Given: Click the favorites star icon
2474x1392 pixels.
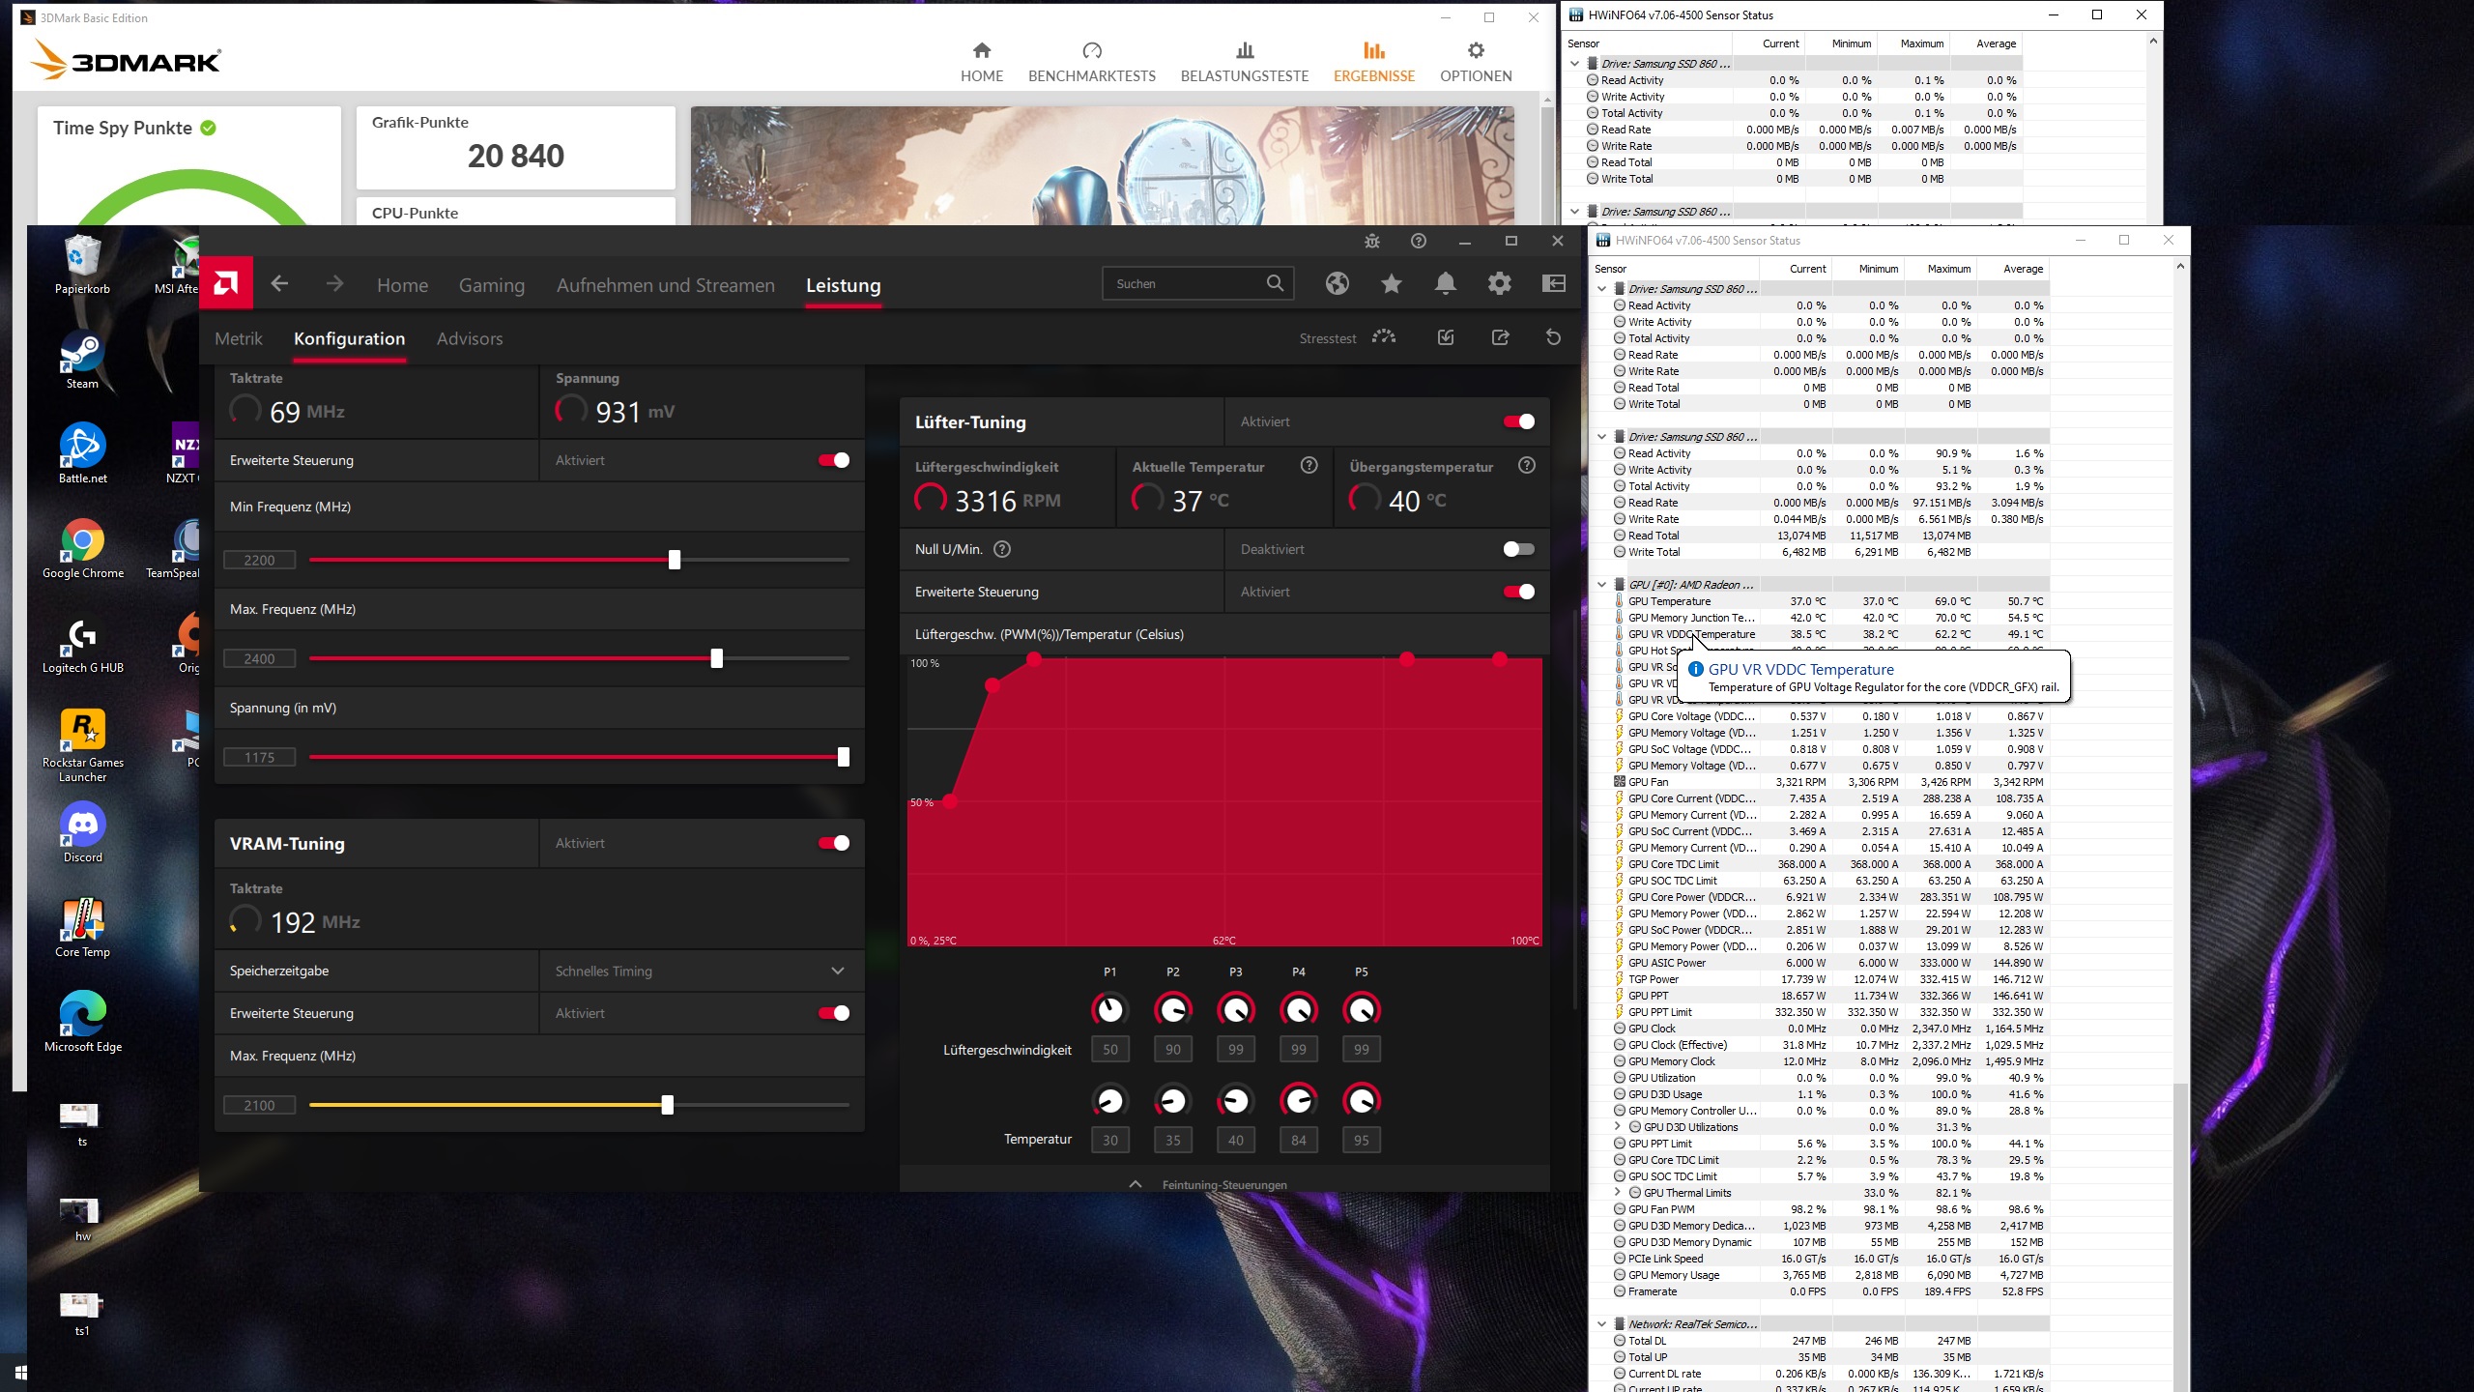Looking at the screenshot, I should point(1391,283).
